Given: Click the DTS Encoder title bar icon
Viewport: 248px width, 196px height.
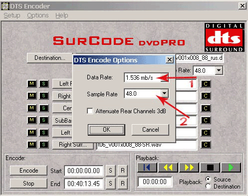Looking at the screenshot, I should [x=5, y=6].
